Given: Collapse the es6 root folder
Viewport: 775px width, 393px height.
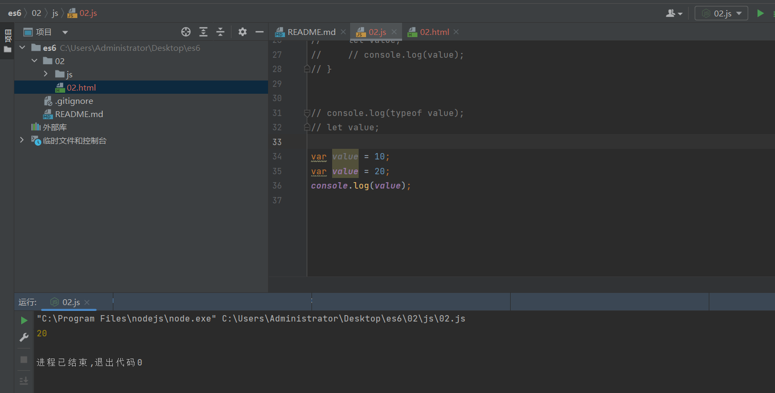Looking at the screenshot, I should (22, 48).
